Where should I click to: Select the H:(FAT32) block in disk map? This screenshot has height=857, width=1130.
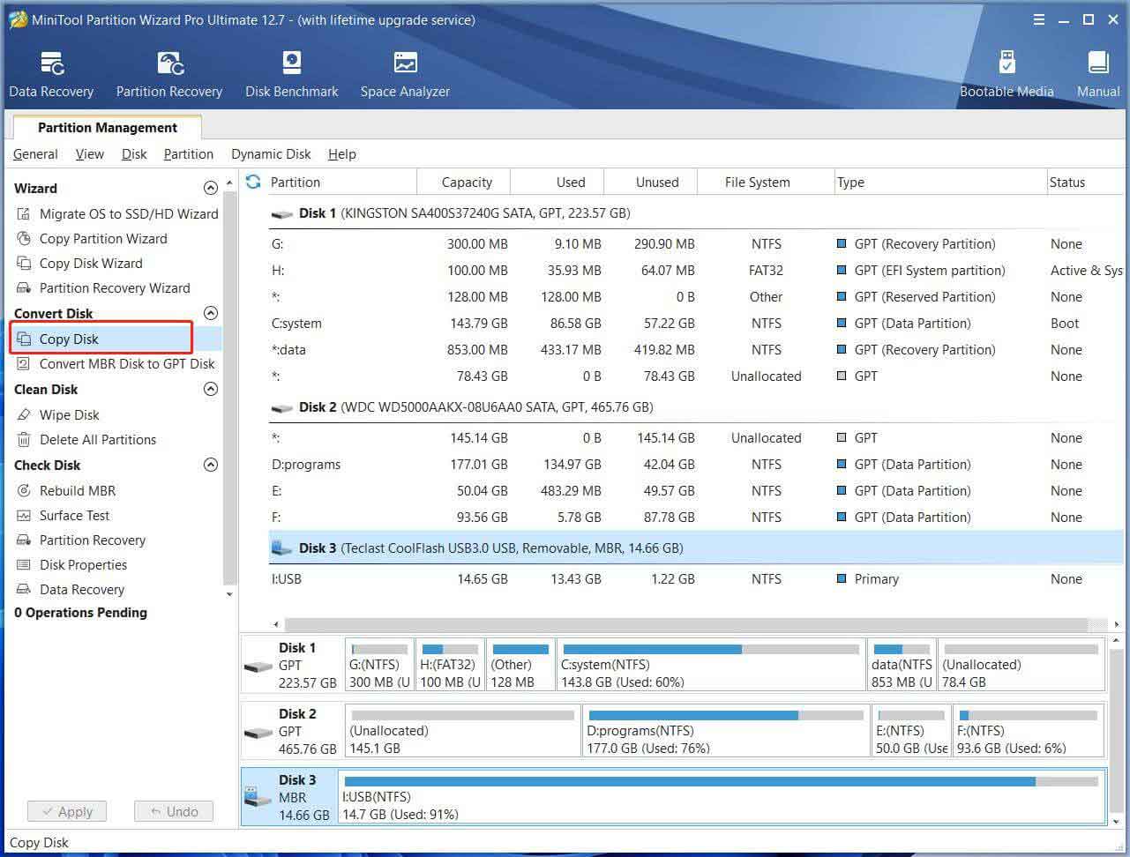450,665
